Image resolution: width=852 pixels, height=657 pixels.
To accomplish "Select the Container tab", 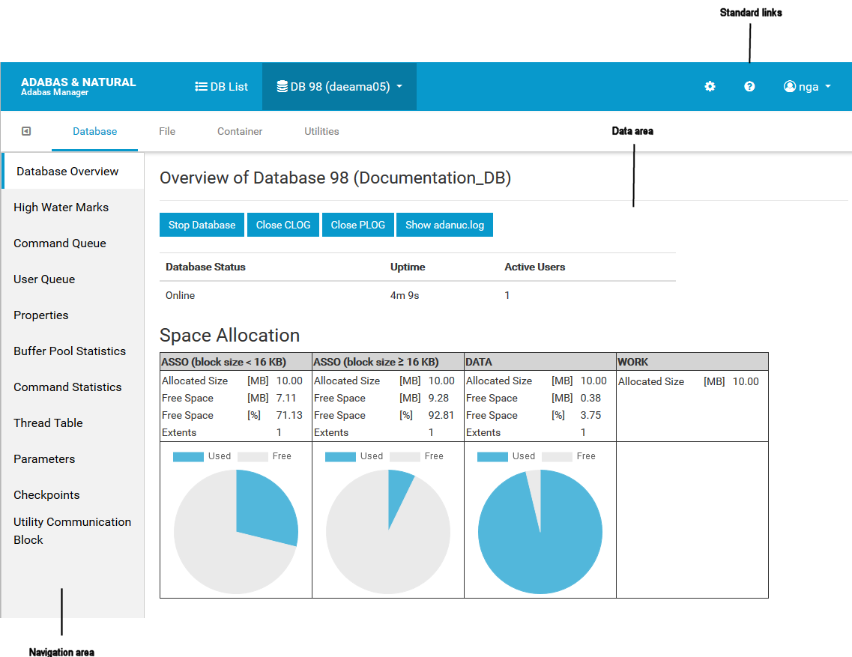I will point(240,131).
